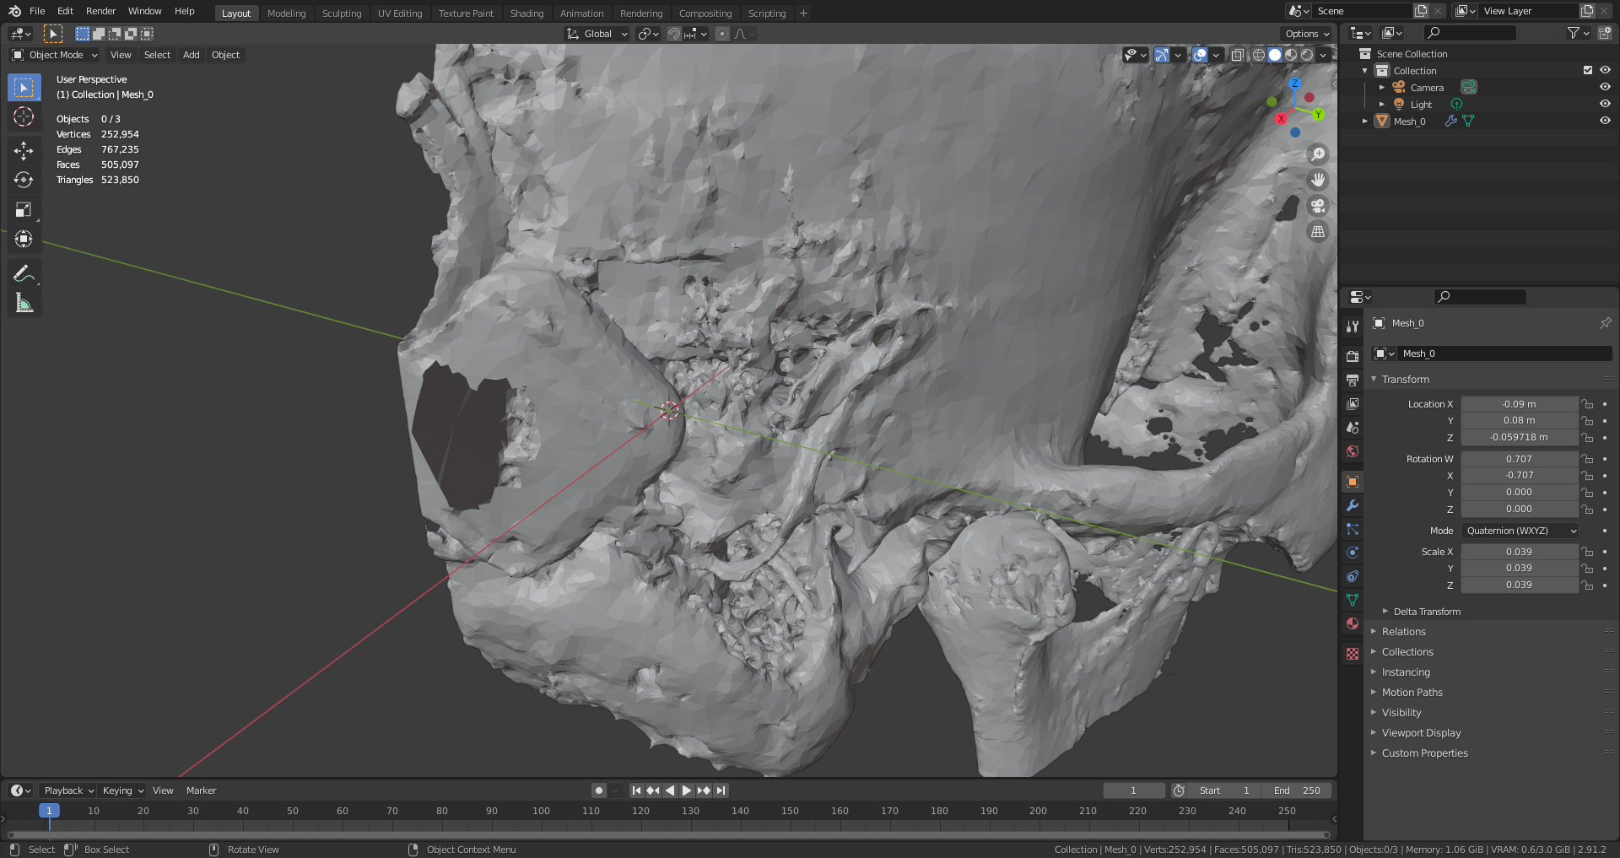This screenshot has width=1620, height=858.
Task: Click the camera view icon in viewport
Action: (x=1317, y=206)
